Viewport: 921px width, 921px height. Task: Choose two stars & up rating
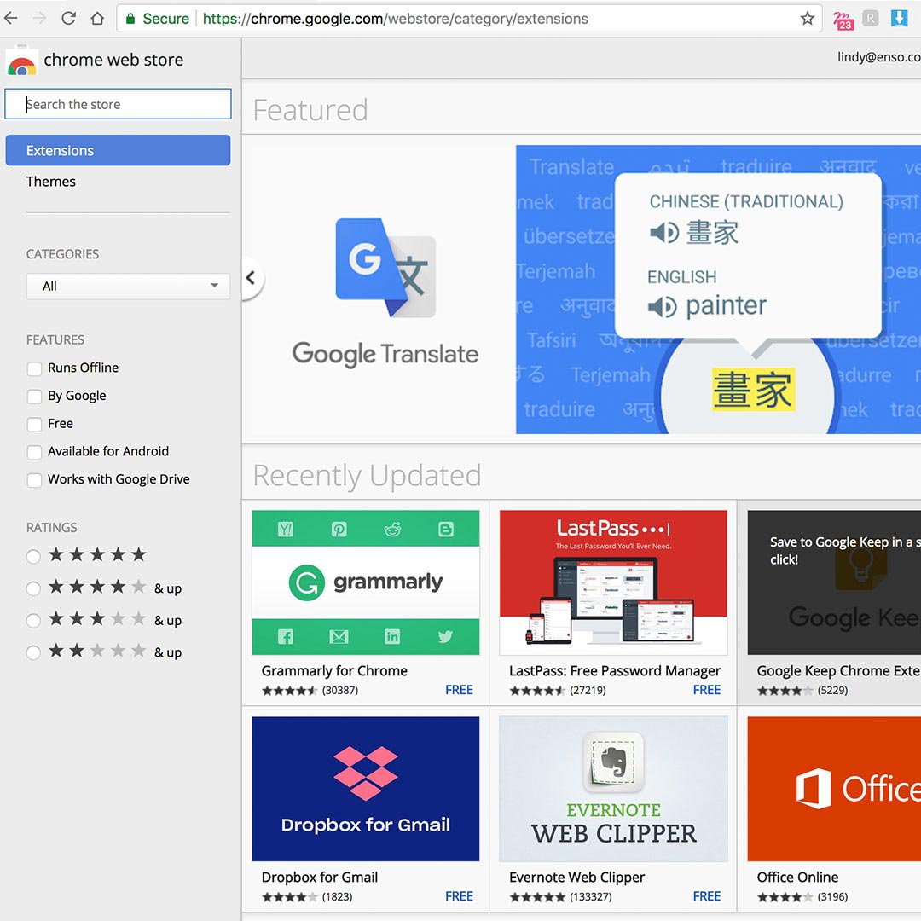33,652
